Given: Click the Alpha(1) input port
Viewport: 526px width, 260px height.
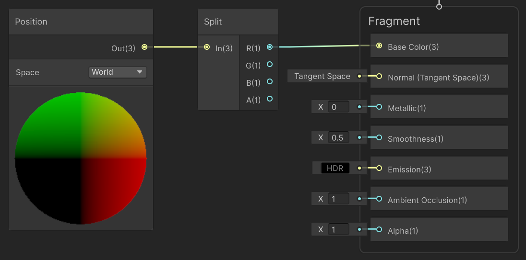Looking at the screenshot, I should click(379, 229).
